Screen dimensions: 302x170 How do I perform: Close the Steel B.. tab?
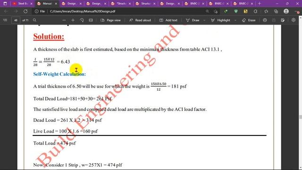tap(32, 4)
